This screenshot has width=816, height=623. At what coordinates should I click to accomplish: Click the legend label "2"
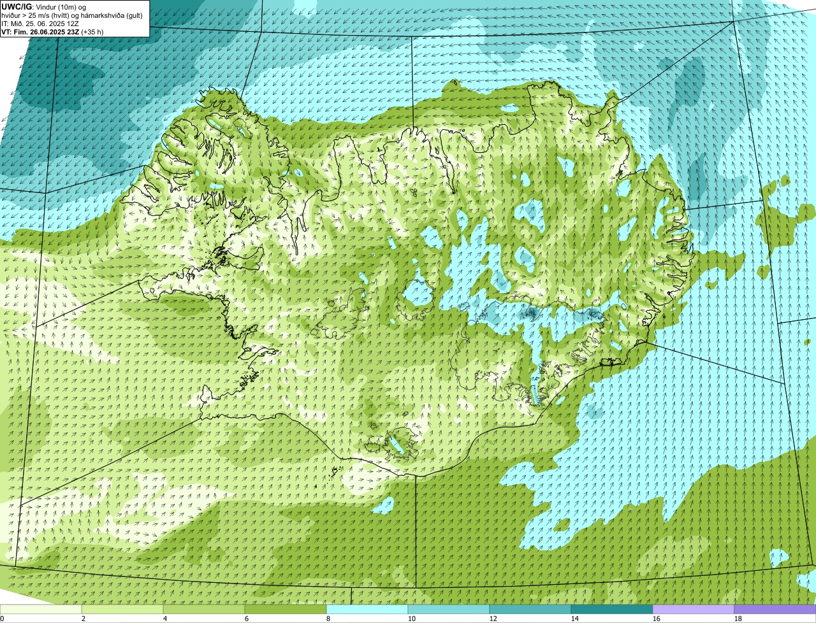coord(84,619)
